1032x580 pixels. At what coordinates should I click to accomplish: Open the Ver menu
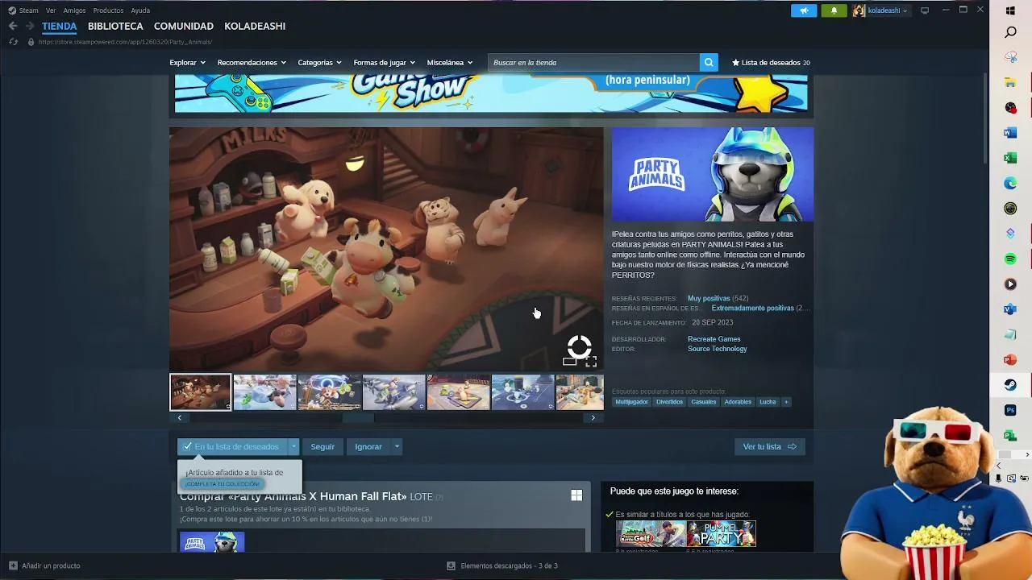[51, 10]
